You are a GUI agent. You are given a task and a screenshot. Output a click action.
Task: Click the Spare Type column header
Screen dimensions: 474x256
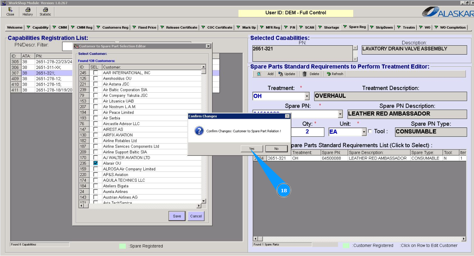point(427,153)
